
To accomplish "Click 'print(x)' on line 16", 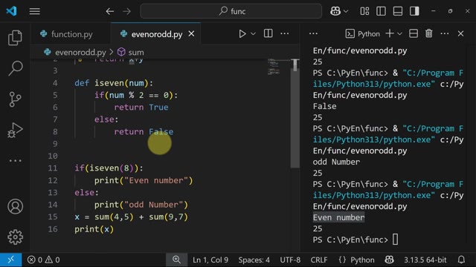I will coord(94,229).
